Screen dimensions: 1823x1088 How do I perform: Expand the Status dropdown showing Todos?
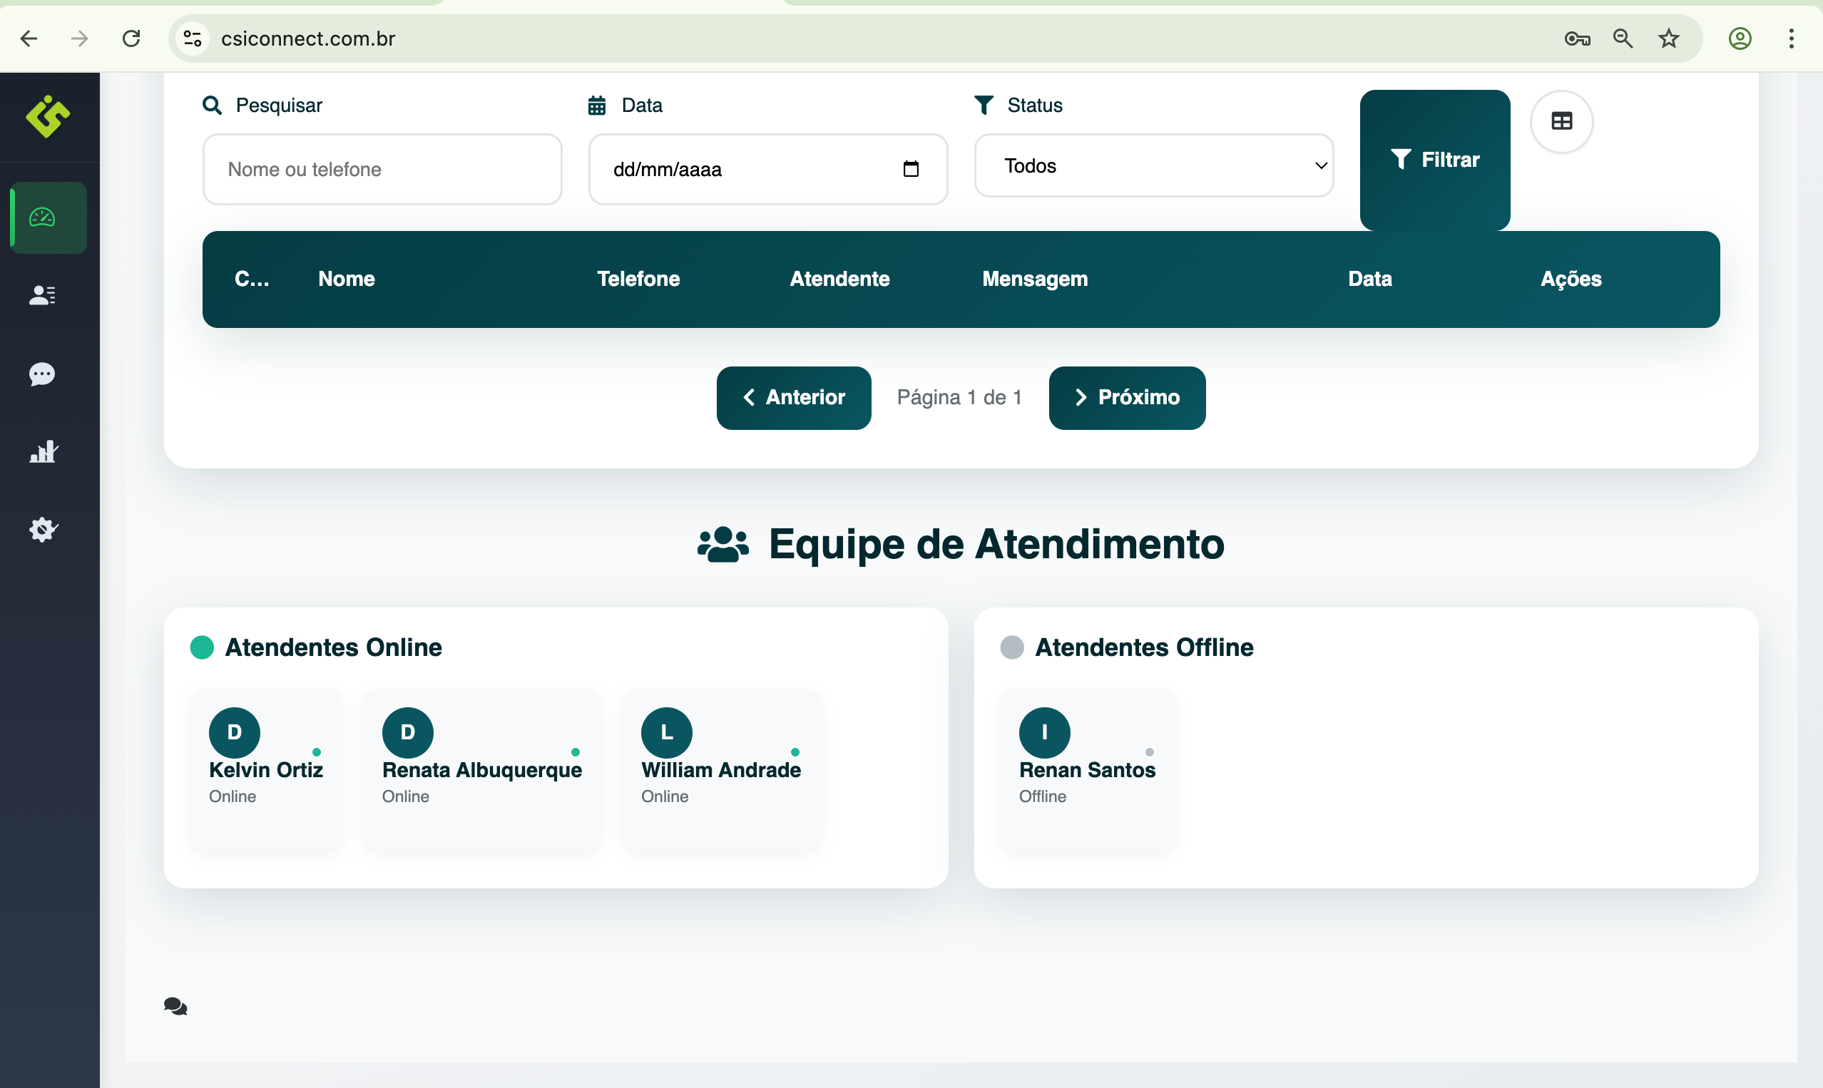point(1153,165)
